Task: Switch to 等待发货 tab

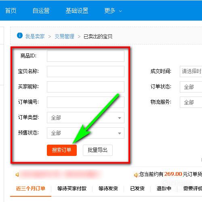Action: (108, 188)
